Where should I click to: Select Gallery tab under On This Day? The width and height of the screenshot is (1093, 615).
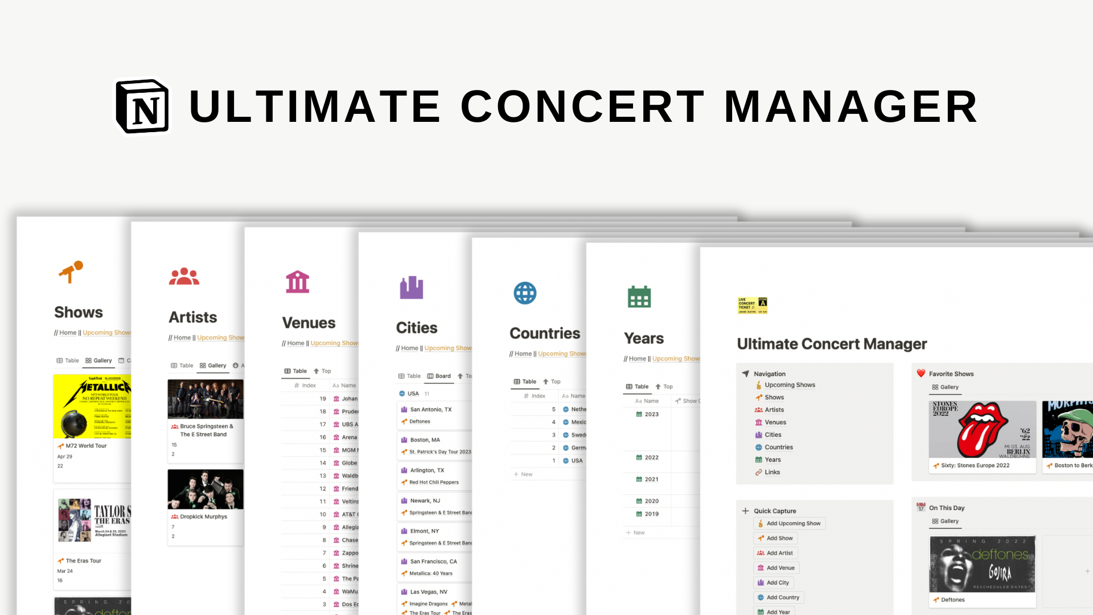(945, 521)
